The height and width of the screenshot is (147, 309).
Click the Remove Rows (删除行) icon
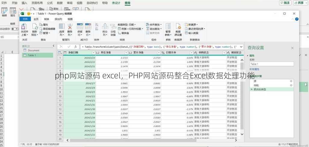(88, 26)
